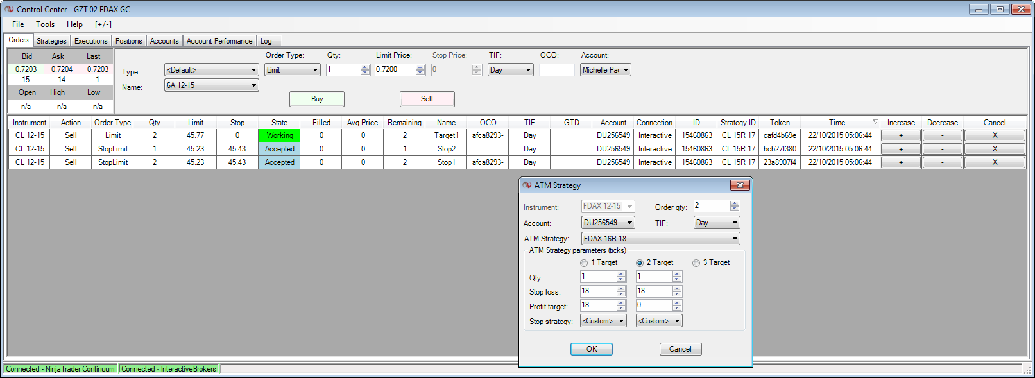Click the [+/-] menu item

tap(103, 24)
